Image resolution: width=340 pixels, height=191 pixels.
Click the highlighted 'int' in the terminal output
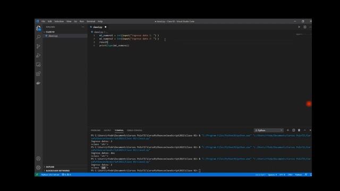pyautogui.click(x=104, y=168)
